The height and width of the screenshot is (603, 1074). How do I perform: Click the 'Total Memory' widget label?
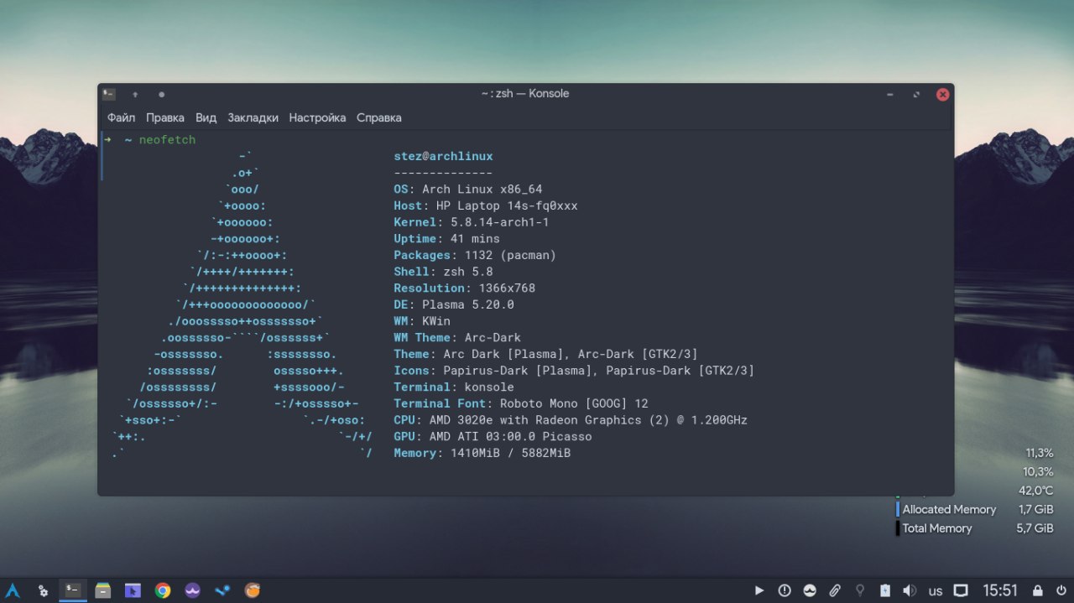click(x=937, y=528)
